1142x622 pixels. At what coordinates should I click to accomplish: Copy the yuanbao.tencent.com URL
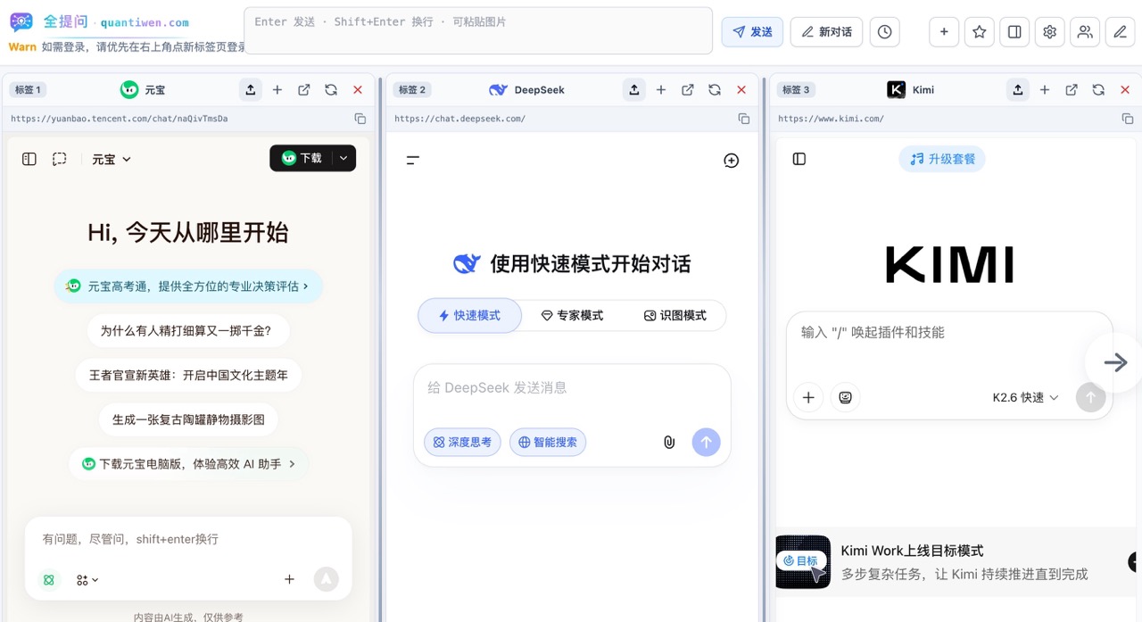click(x=360, y=119)
